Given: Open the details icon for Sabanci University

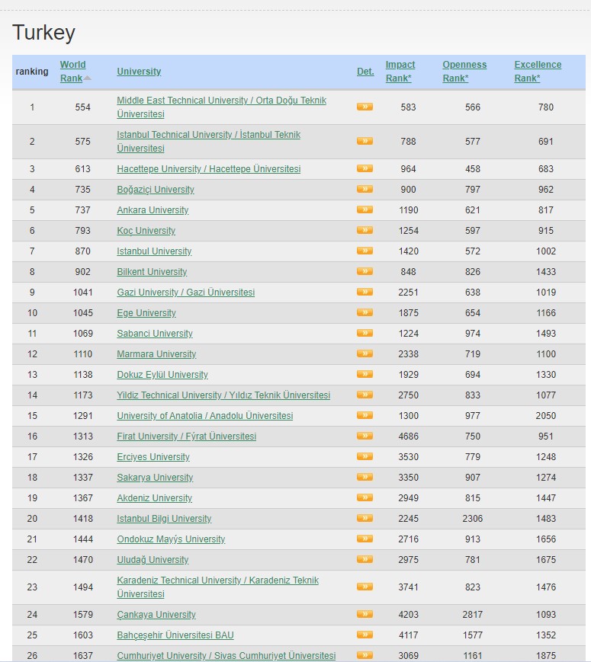Looking at the screenshot, I should tap(365, 333).
